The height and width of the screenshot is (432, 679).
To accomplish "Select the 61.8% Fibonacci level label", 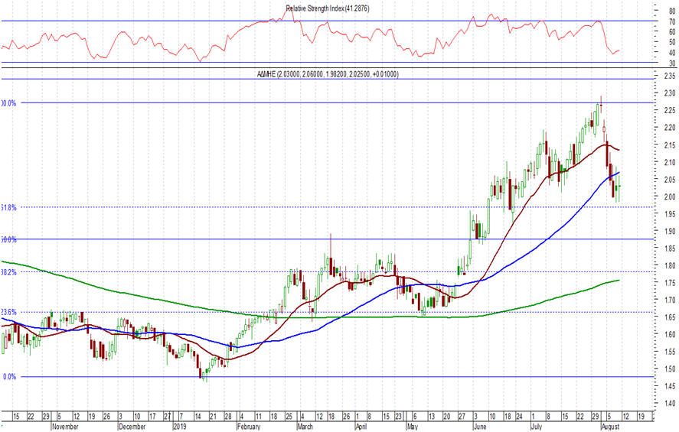I will pos(9,207).
